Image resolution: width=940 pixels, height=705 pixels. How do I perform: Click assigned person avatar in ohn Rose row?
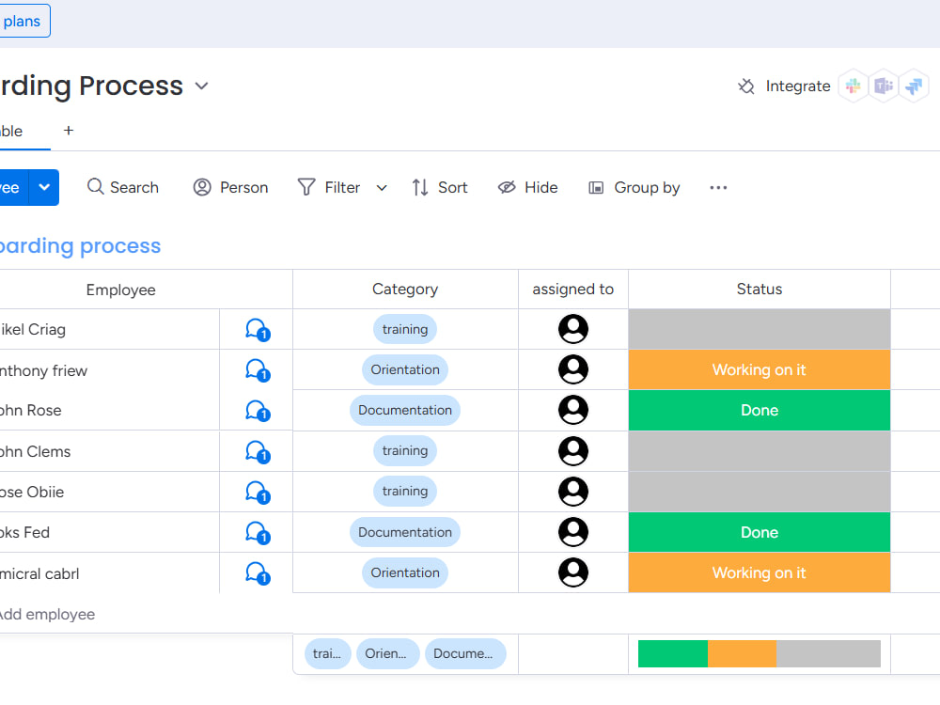573,410
